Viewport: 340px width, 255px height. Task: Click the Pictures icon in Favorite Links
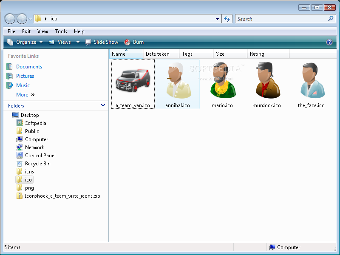(x=9, y=76)
